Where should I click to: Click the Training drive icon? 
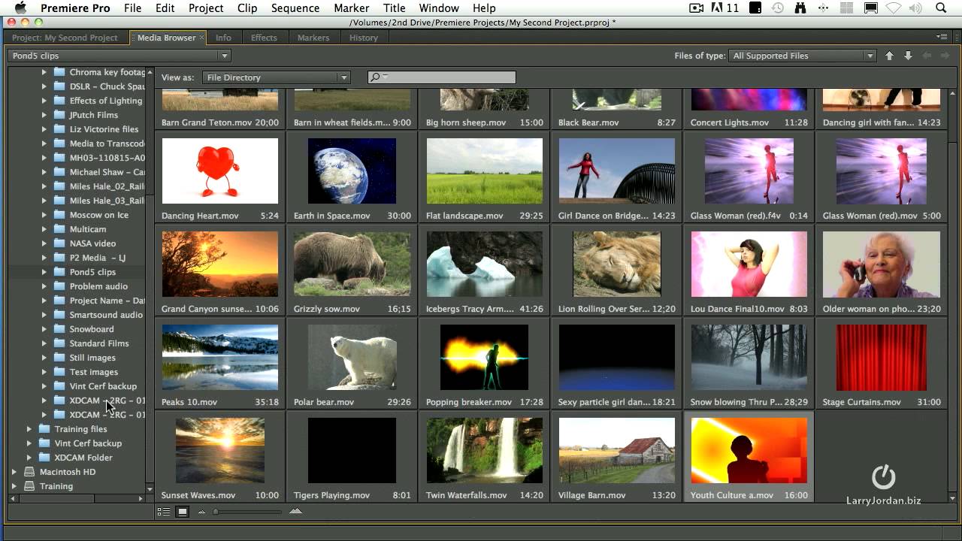pyautogui.click(x=29, y=486)
